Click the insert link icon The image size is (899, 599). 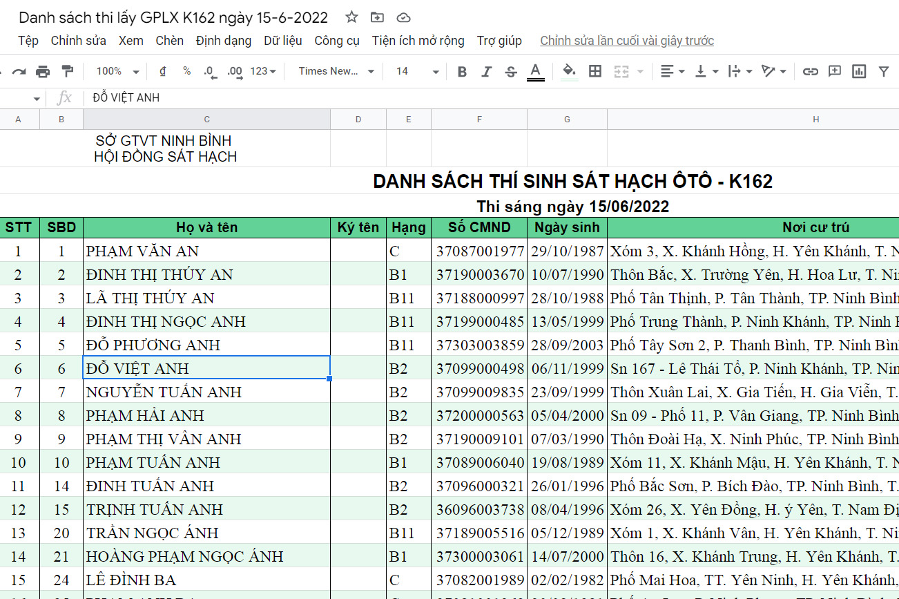(810, 71)
